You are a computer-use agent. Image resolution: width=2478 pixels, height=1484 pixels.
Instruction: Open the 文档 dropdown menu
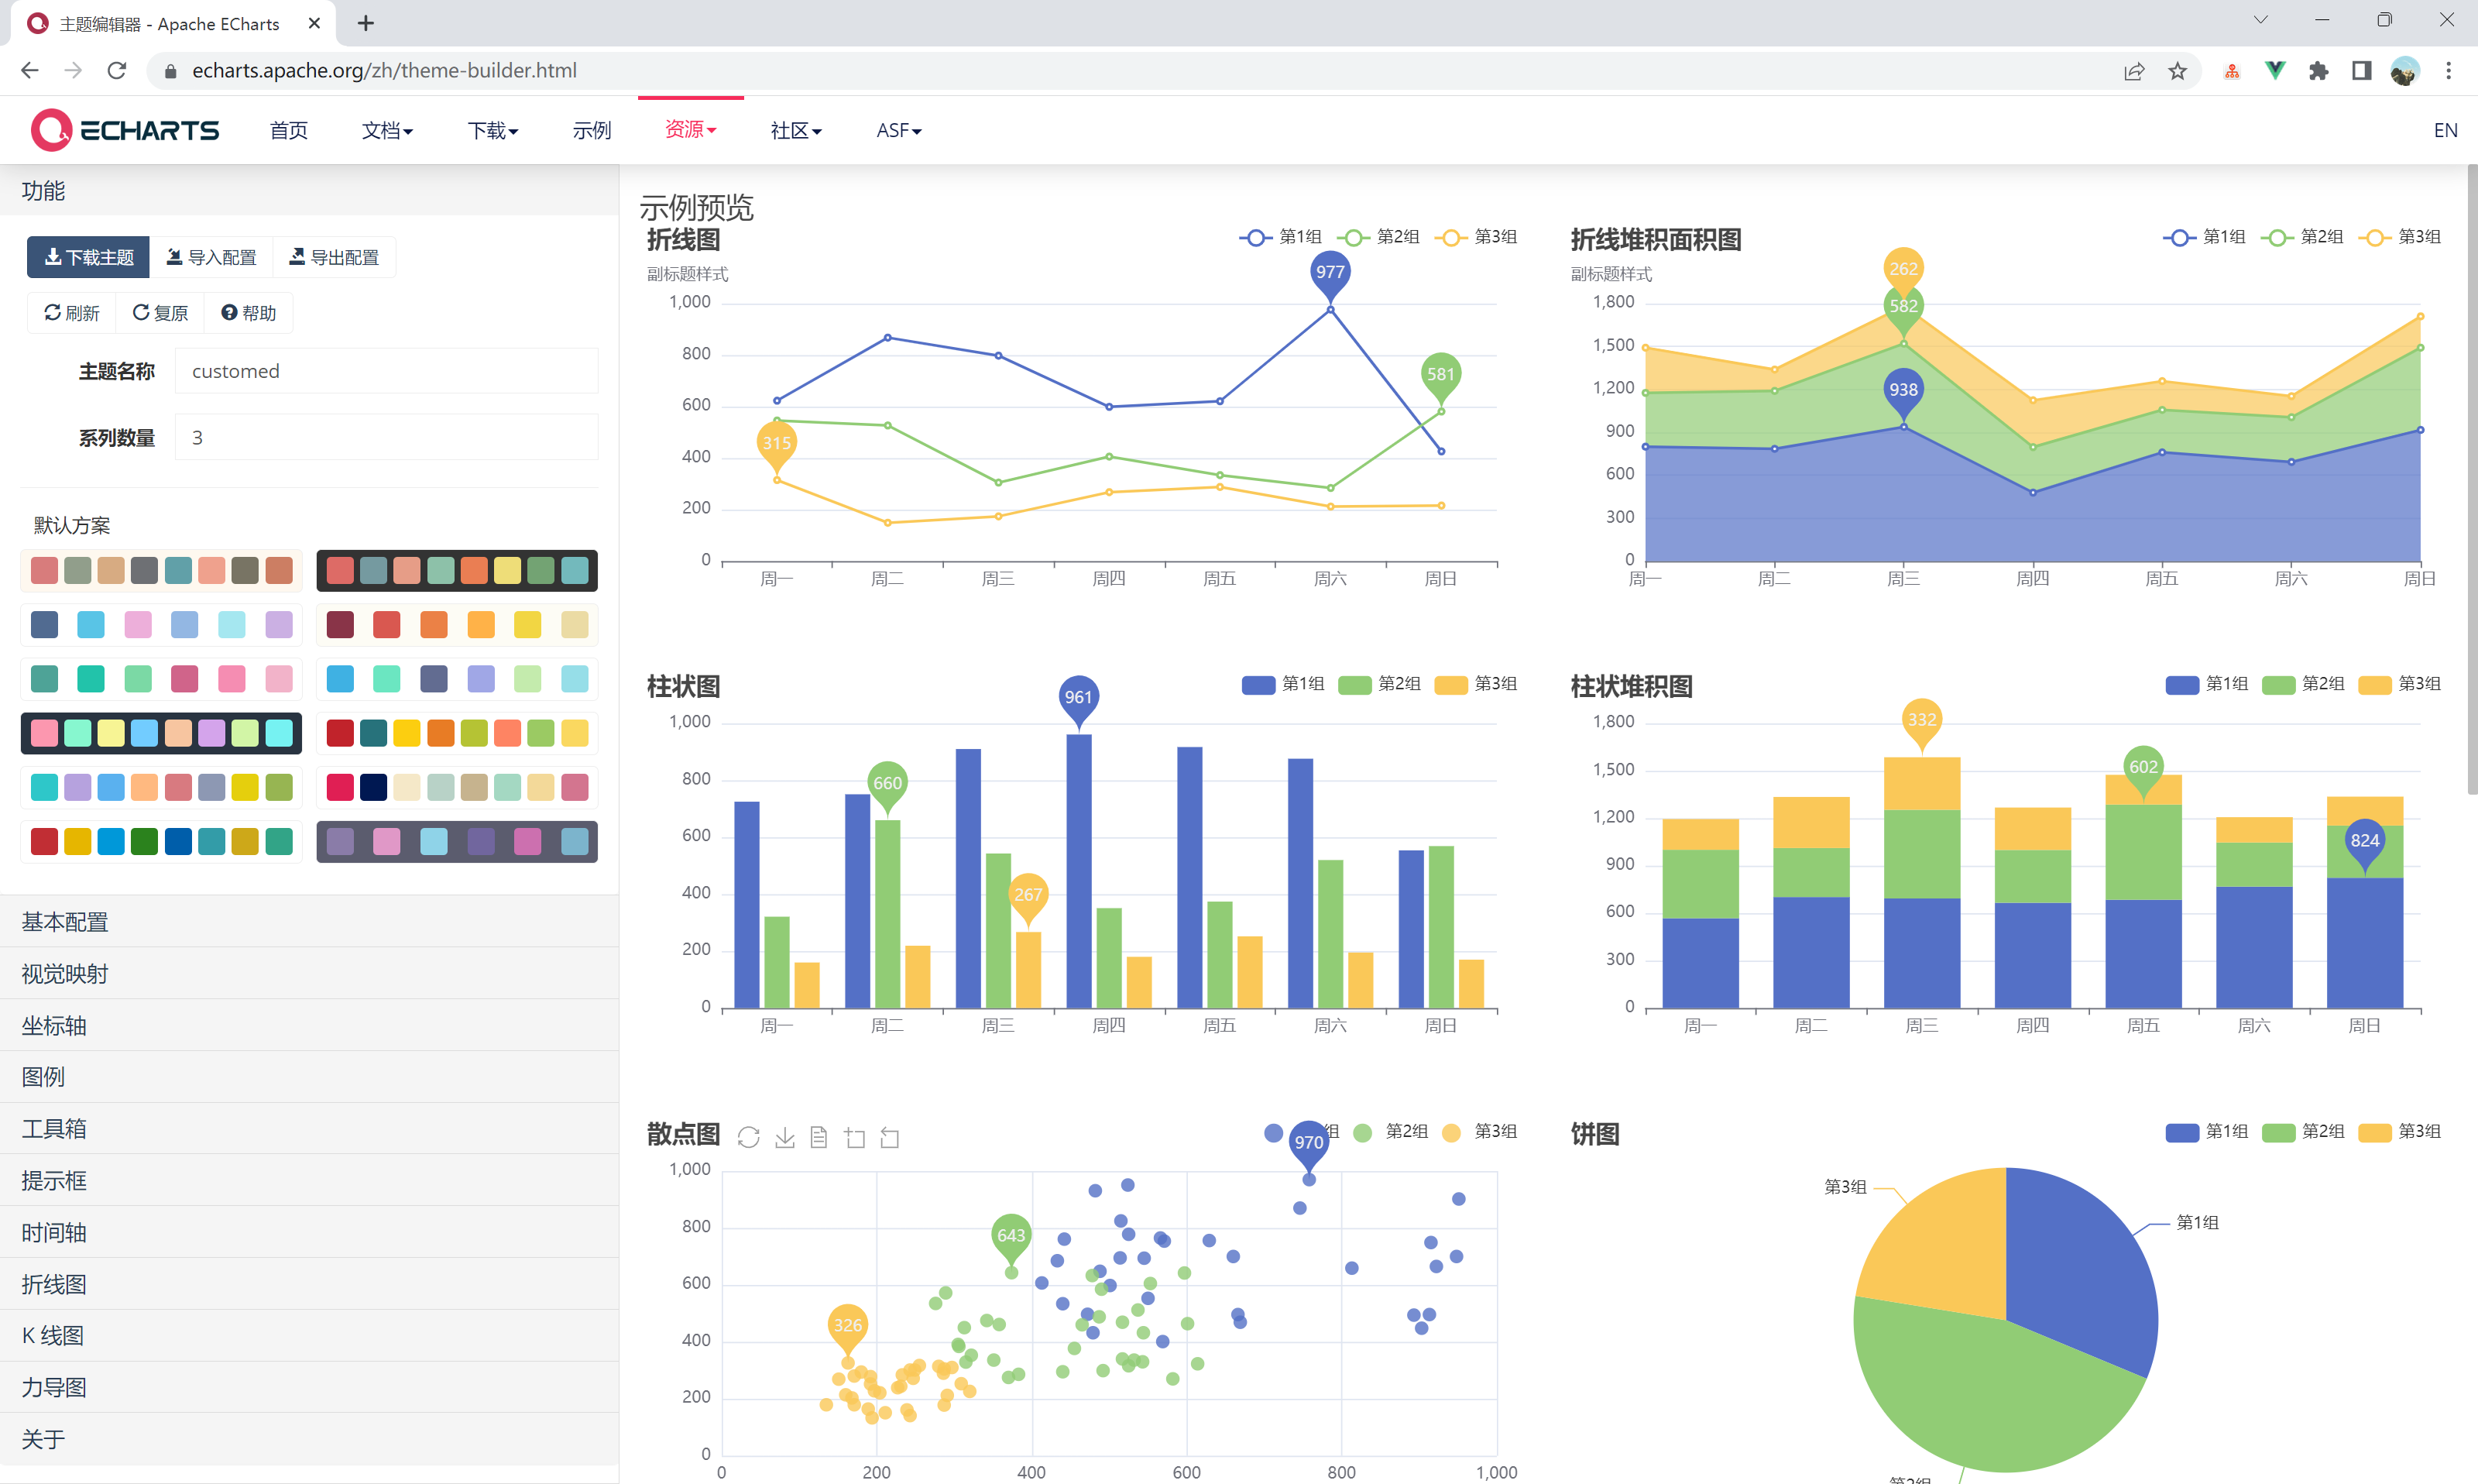coord(387,130)
